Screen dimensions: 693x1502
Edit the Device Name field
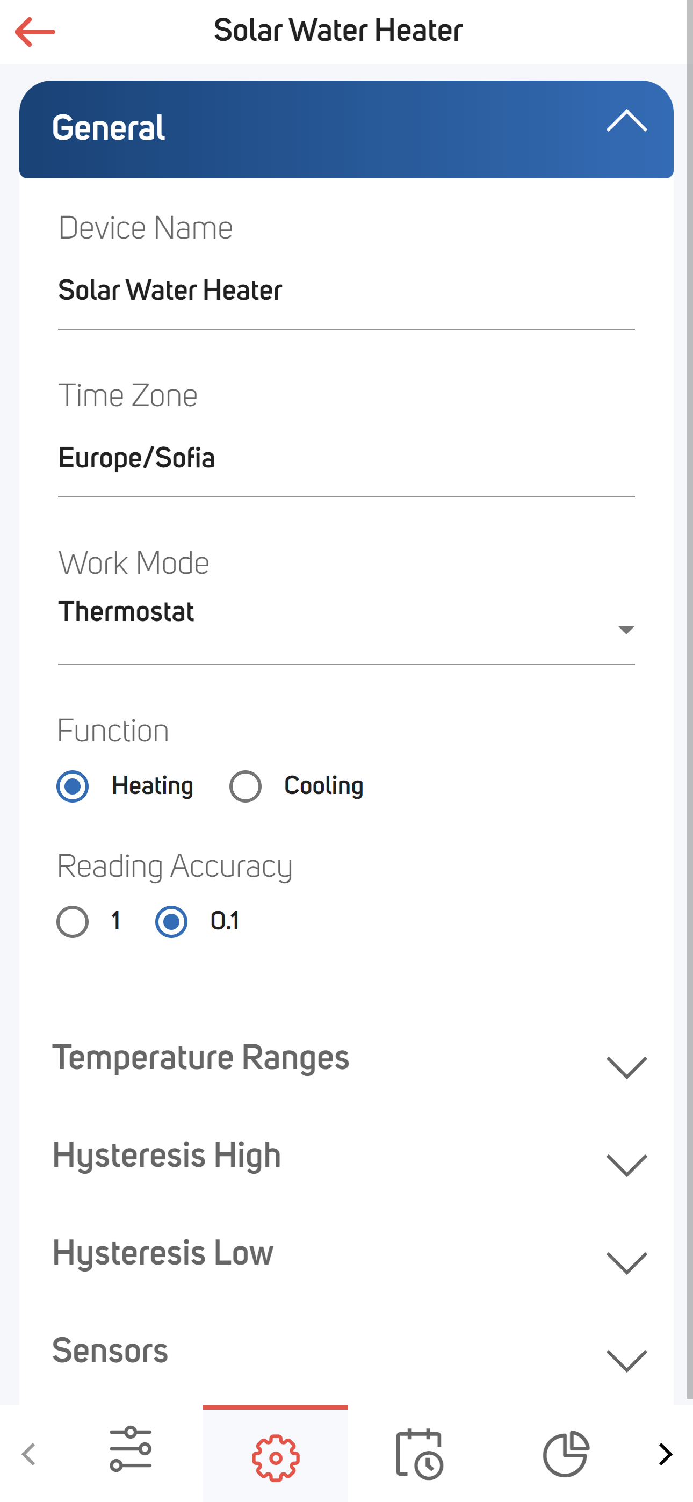346,291
